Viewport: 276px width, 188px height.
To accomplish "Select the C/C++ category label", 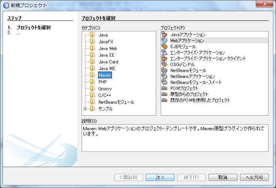I will (104, 95).
